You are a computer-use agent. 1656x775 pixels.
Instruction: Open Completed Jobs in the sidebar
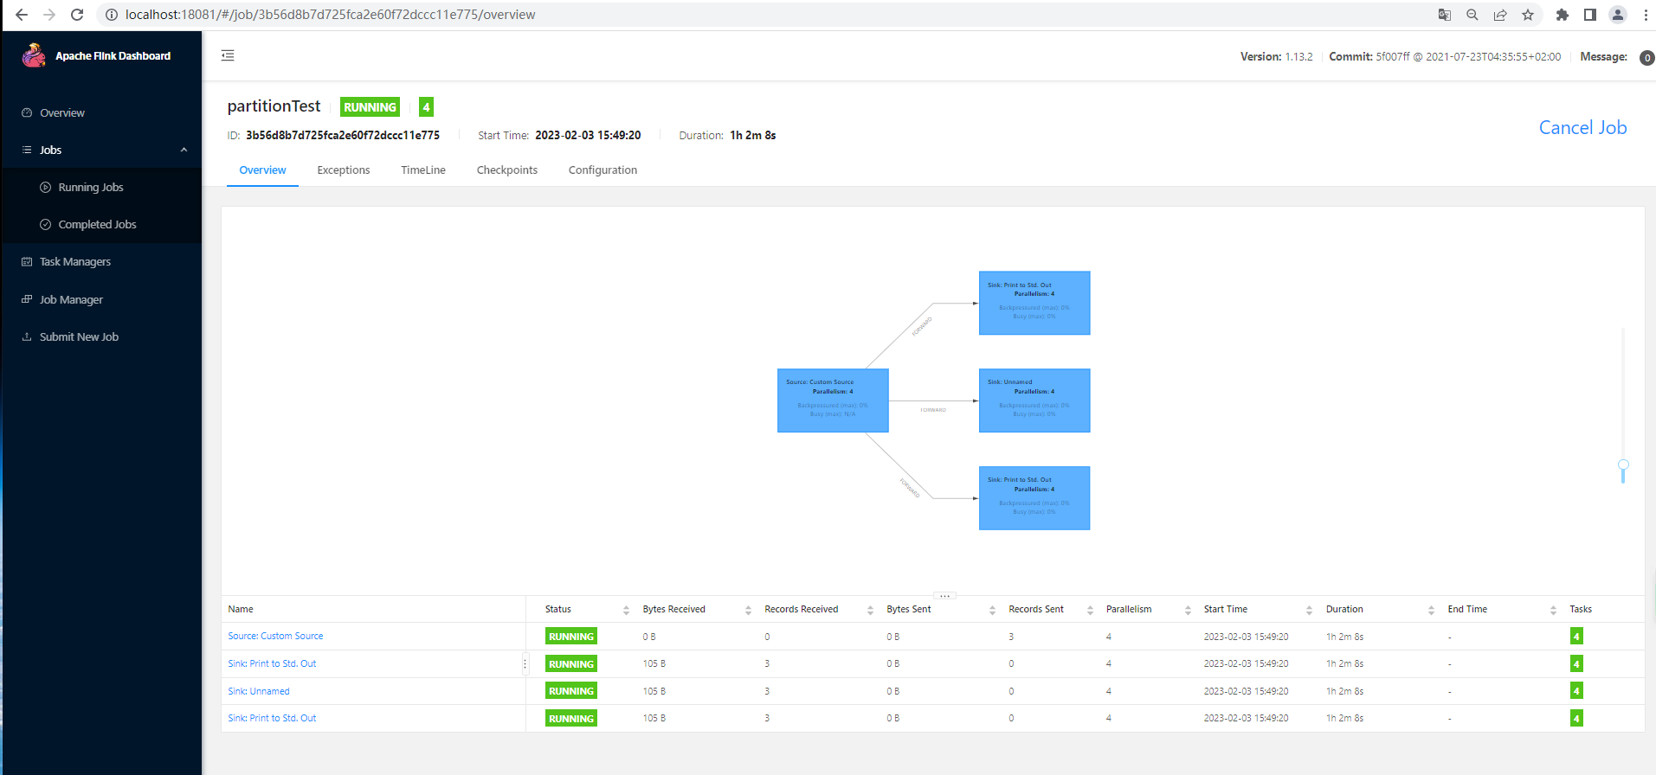(101, 224)
